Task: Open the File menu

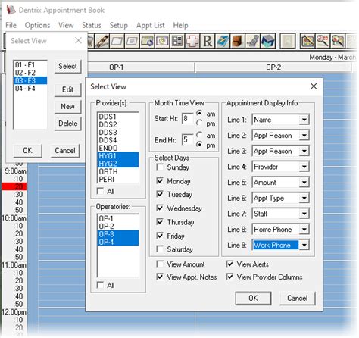Action: pos(11,25)
